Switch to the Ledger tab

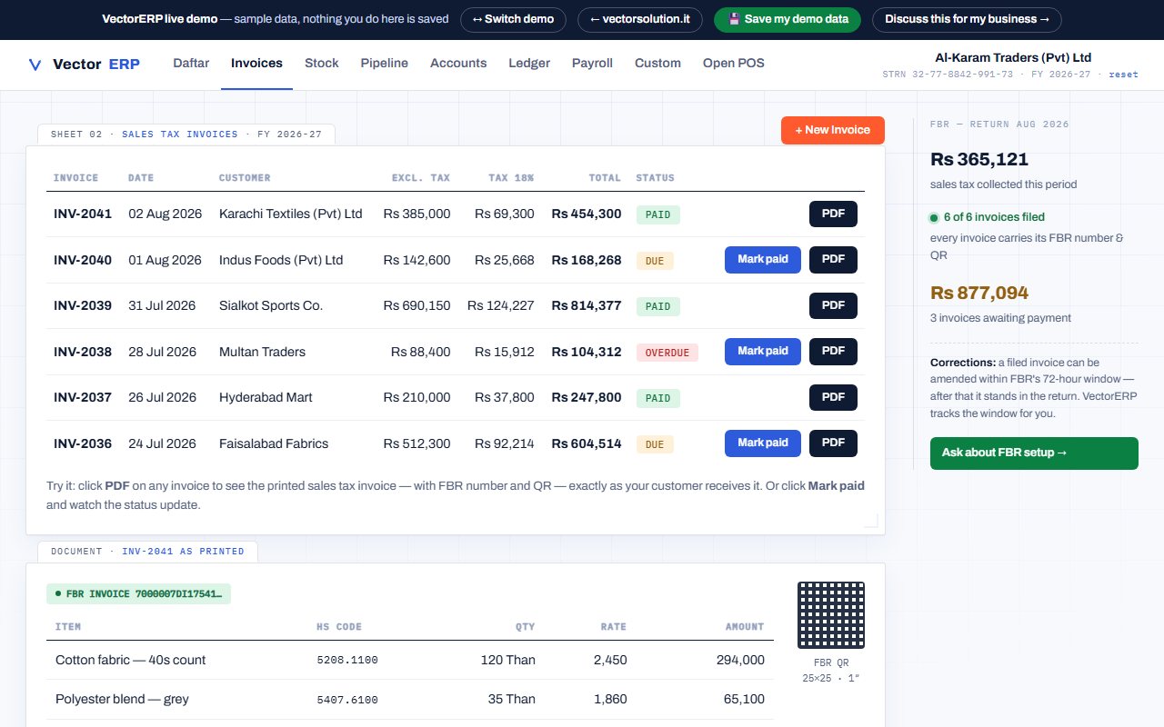[529, 64]
